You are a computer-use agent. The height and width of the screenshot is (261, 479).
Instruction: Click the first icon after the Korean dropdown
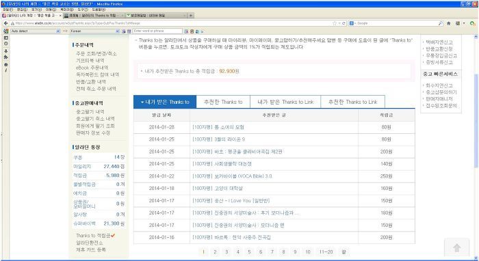click(124, 31)
